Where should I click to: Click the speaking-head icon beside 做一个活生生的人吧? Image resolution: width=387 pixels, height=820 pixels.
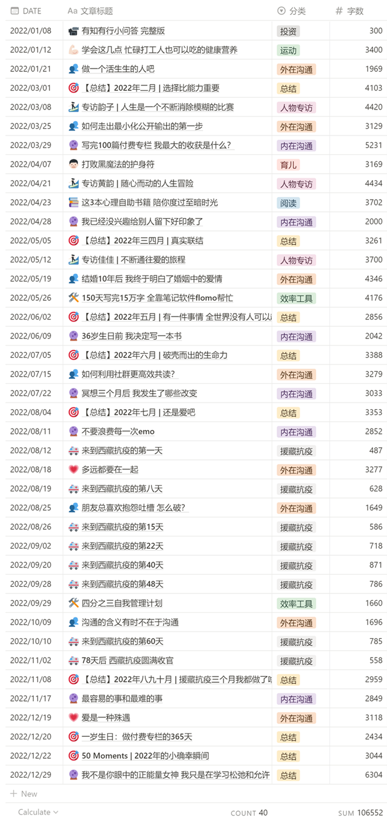click(73, 69)
